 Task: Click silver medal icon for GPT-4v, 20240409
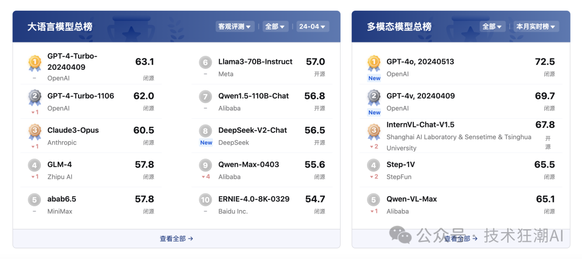click(x=374, y=98)
